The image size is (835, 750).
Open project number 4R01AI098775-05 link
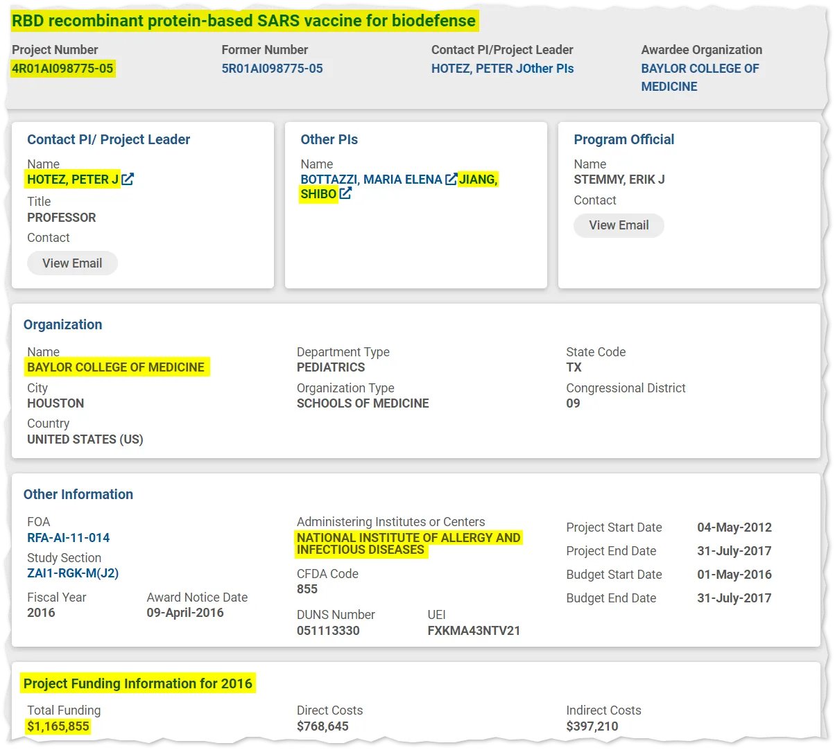click(x=62, y=69)
